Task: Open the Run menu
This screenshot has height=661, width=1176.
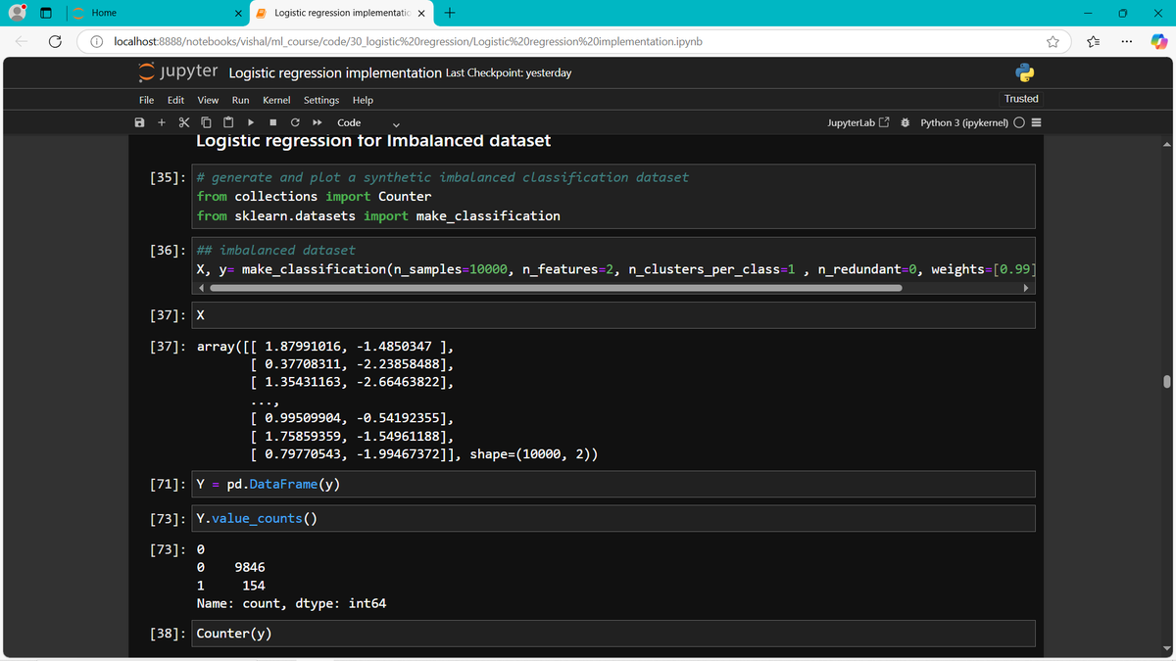Action: click(240, 100)
